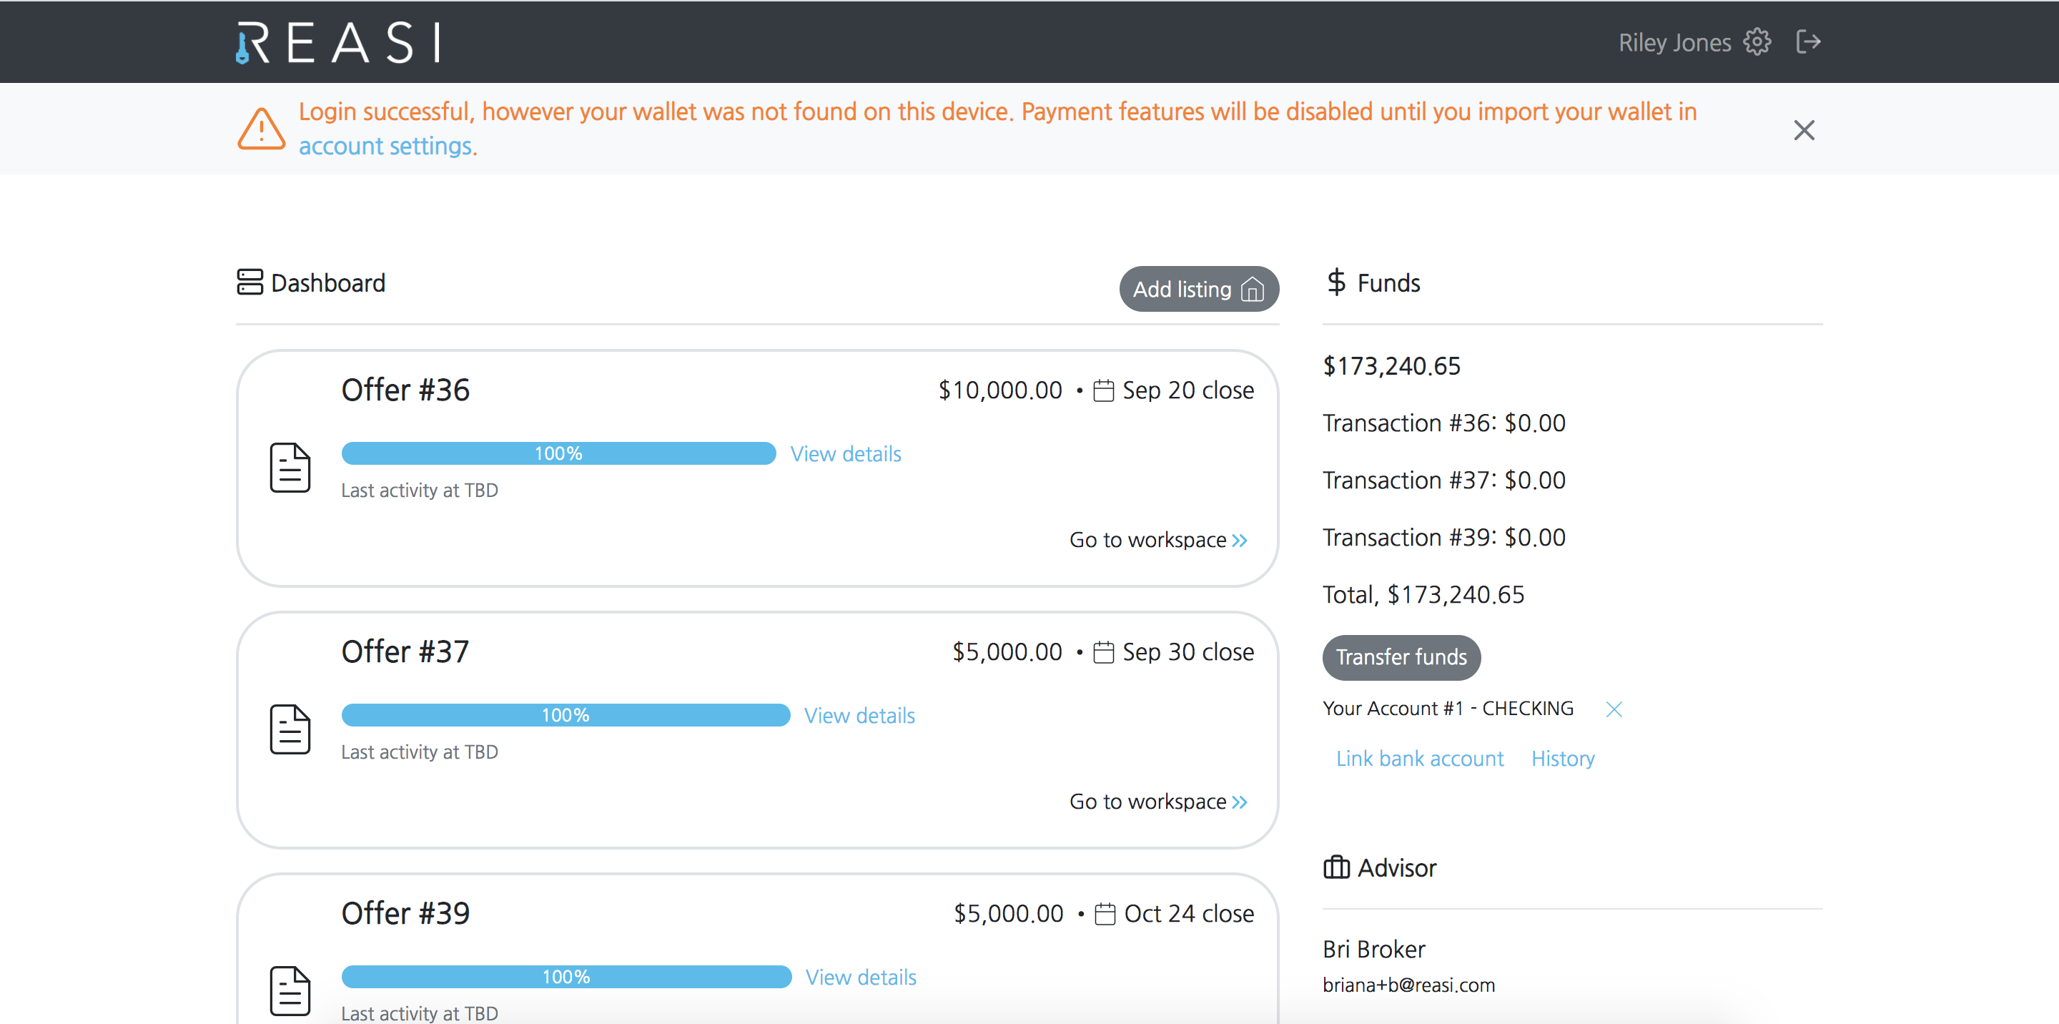Click Offer #37 progress bar at 100%

pyautogui.click(x=566, y=714)
